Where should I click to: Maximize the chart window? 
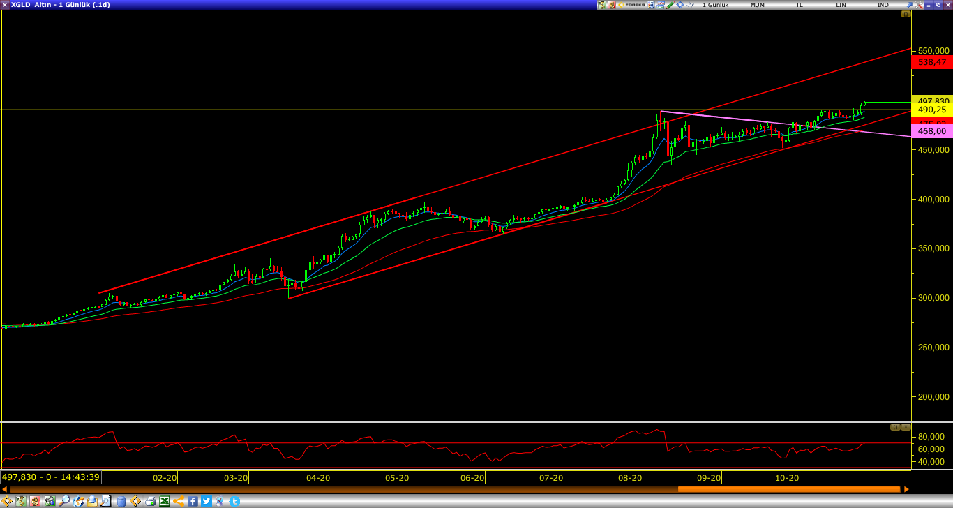[x=938, y=5]
